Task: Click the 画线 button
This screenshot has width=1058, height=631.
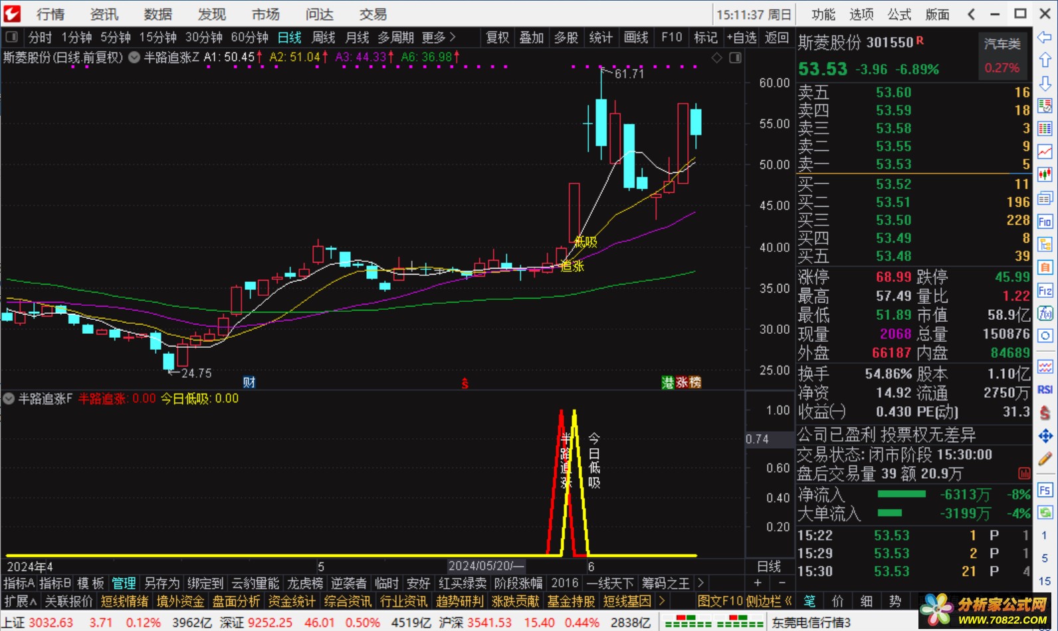Action: 636,37
